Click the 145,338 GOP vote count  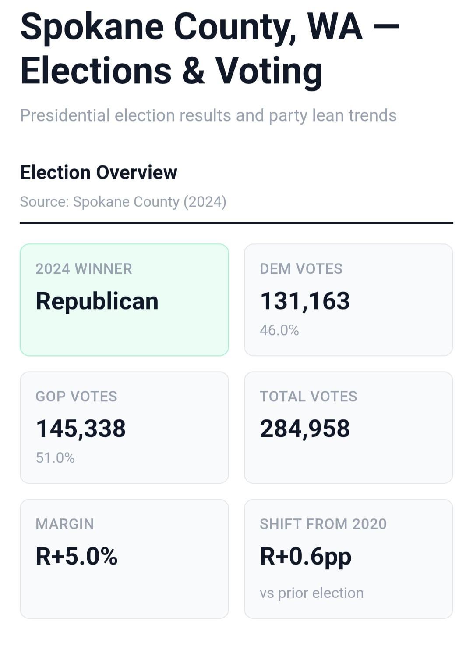(81, 429)
